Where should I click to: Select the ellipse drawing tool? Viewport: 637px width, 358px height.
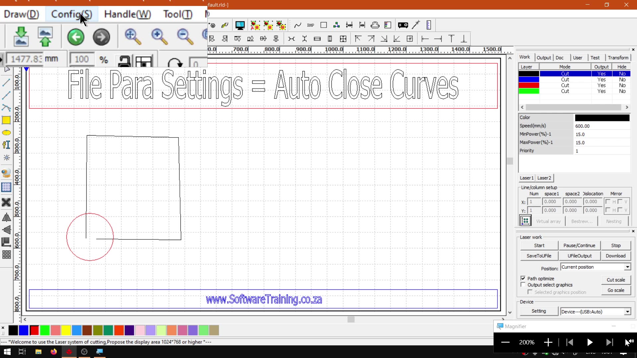point(6,133)
